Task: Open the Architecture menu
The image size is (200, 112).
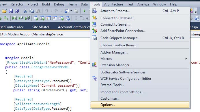Action: (x=113, y=4)
